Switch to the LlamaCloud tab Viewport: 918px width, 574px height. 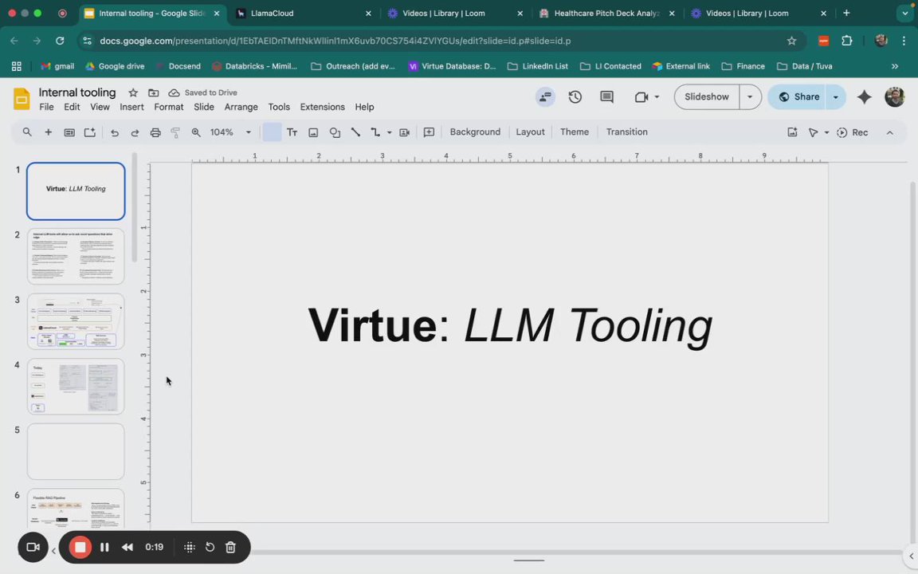[304, 13]
